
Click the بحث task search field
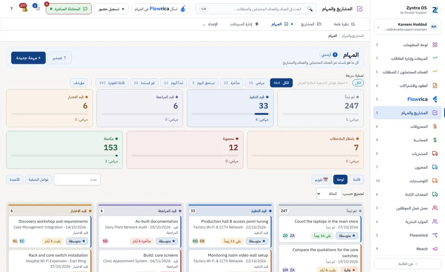point(77,179)
